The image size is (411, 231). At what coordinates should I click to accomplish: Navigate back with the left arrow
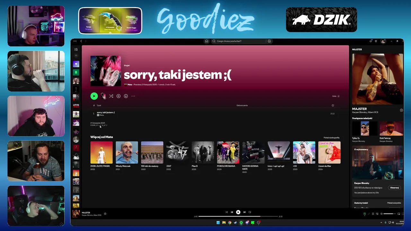[81, 41]
